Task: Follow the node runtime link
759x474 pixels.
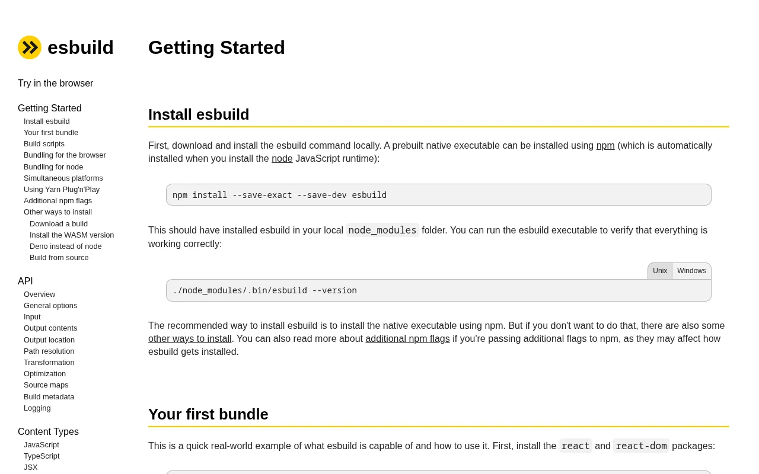Action: [282, 159]
